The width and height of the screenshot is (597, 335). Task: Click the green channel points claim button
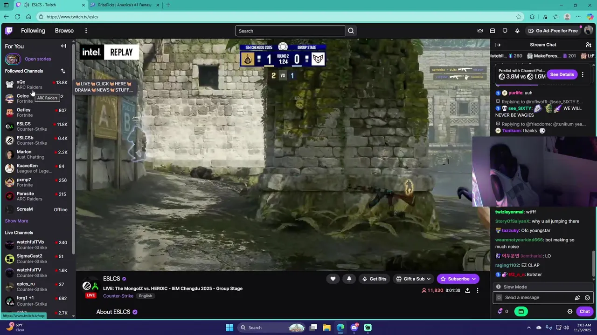tap(521, 311)
